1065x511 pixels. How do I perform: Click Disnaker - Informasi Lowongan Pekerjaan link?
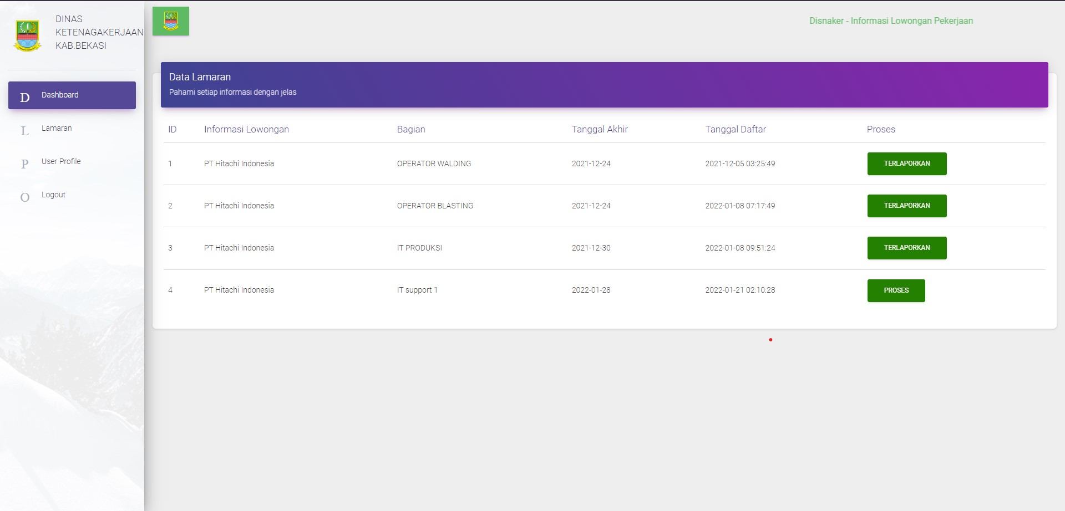[x=890, y=21]
